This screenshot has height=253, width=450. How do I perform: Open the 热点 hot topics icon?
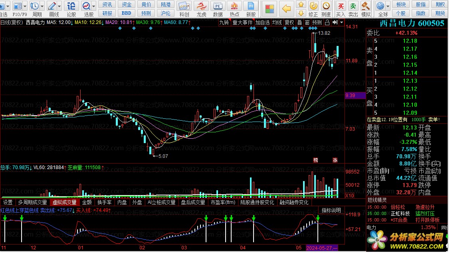tap(234, 6)
